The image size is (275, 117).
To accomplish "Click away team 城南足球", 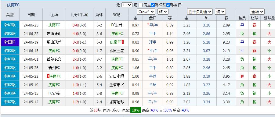I will [117, 102].
